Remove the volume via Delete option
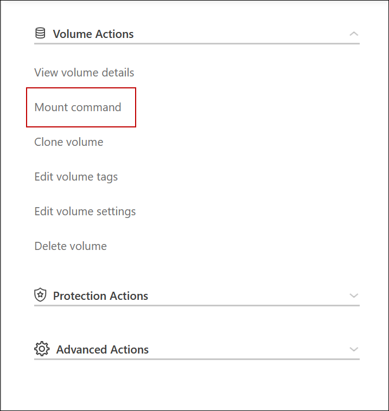Screen dimensions: 389x411 click(71, 246)
